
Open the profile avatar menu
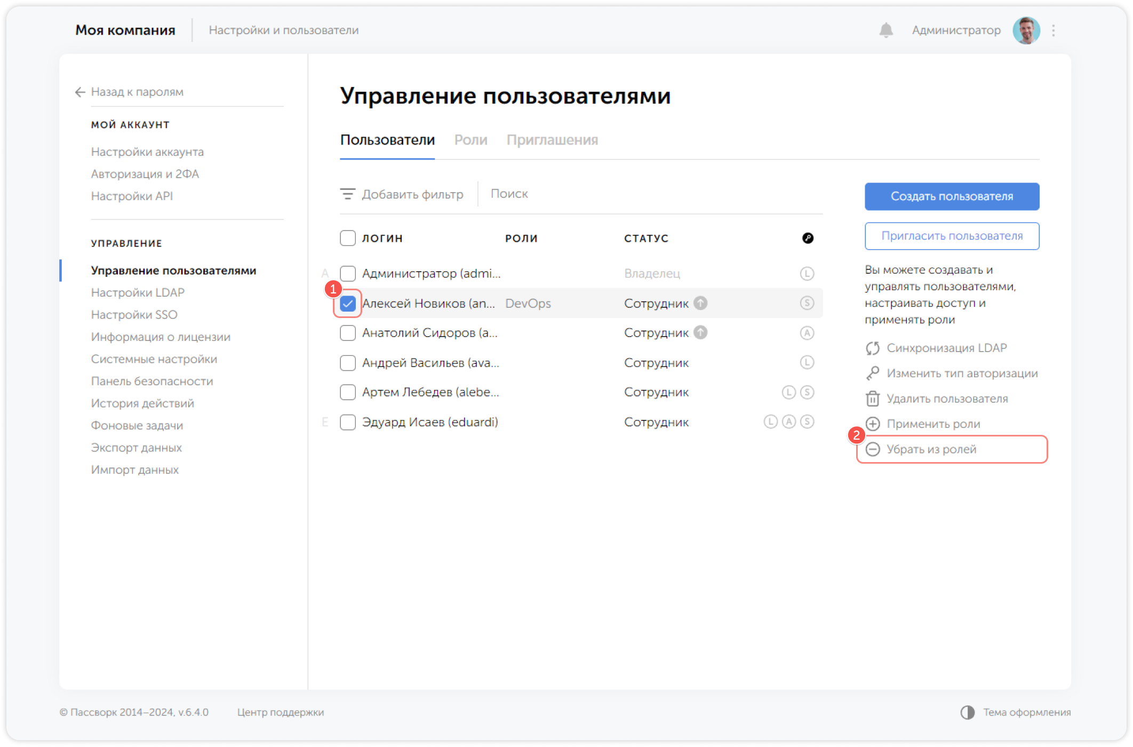(1026, 30)
